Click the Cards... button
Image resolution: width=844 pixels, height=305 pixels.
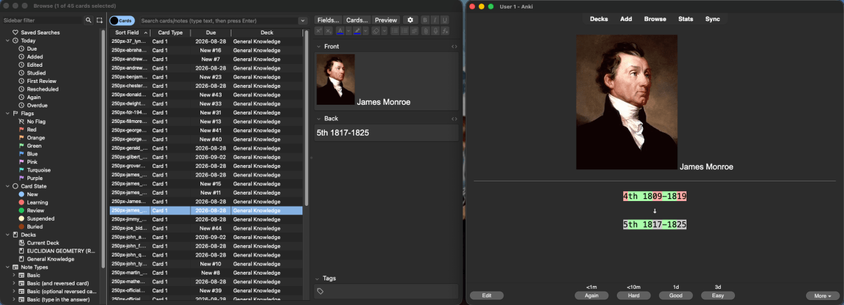coord(357,20)
